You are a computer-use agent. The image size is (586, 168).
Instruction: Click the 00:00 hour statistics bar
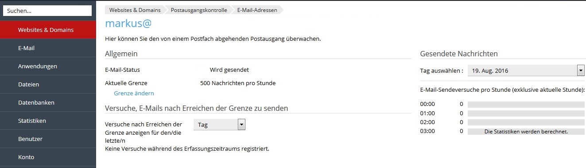(526, 105)
